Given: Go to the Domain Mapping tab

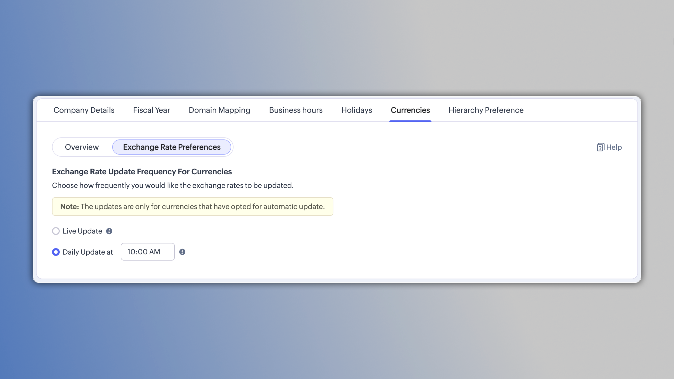Looking at the screenshot, I should [x=220, y=110].
